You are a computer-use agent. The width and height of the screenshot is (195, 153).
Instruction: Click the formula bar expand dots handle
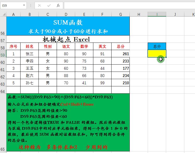(31, 5)
